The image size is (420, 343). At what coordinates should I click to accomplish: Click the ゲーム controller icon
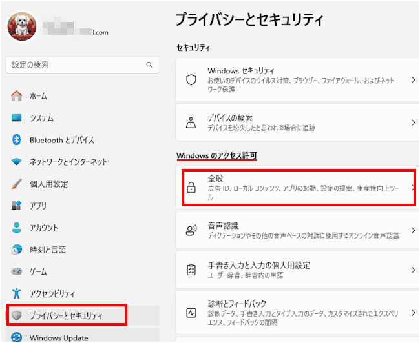click(x=16, y=271)
